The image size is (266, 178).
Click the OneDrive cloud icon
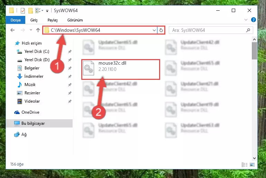(17, 112)
